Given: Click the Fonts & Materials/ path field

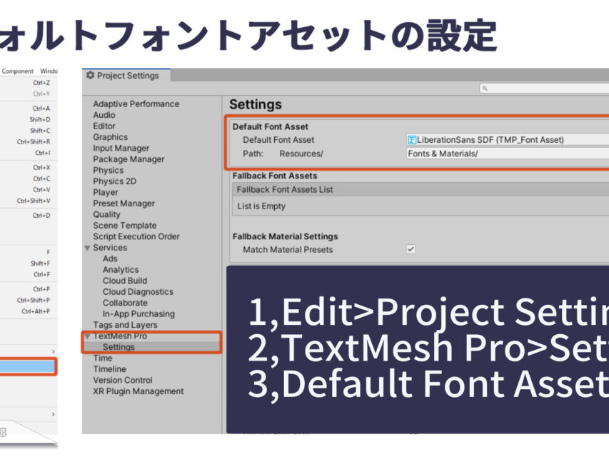Looking at the screenshot, I should pyautogui.click(x=508, y=154).
